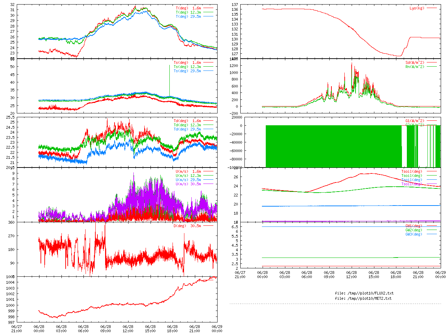Screen dimensions: 447x335
Task: Click the '127' lysimeter axis tick label
Action: (235, 54)
